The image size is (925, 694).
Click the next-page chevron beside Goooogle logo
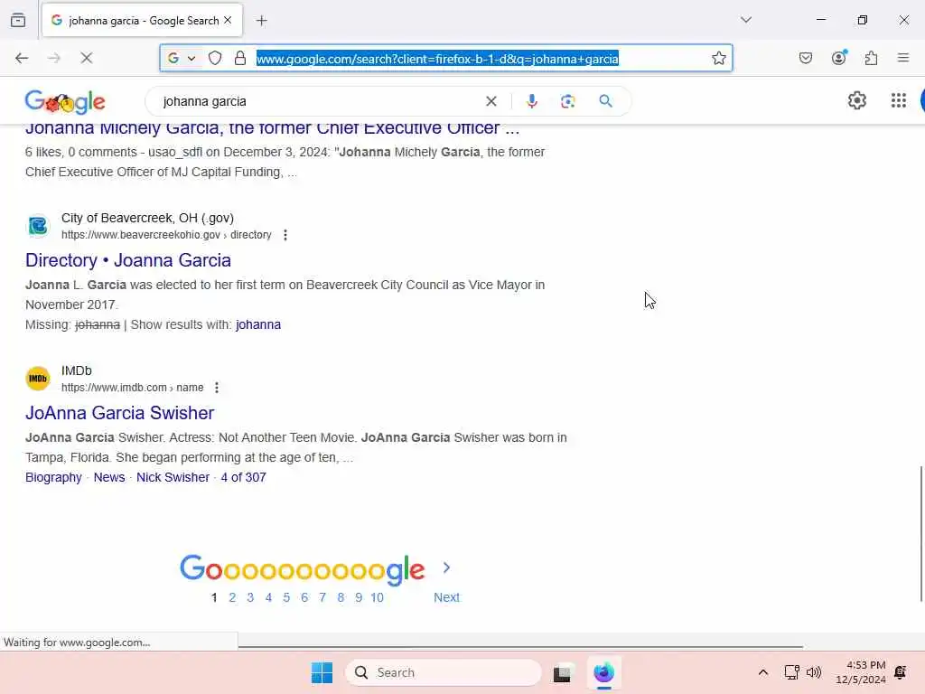tap(446, 568)
